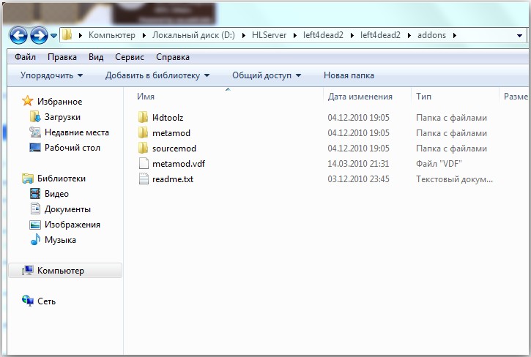
Task: Open the Сервис menu
Action: (x=130, y=57)
